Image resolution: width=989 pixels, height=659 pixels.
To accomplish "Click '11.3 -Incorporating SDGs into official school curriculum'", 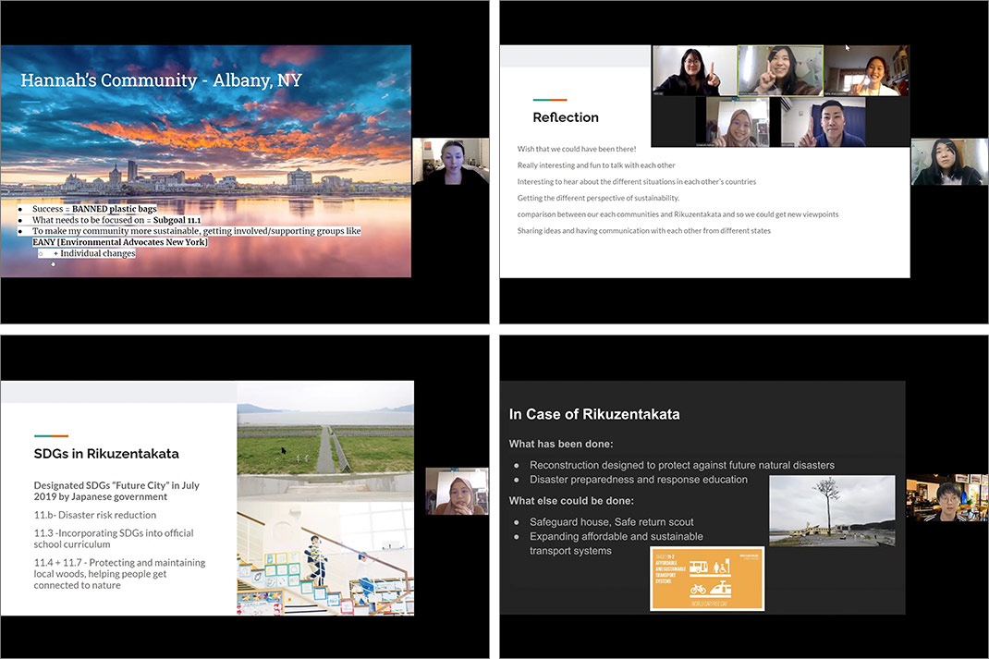I will coord(114,539).
